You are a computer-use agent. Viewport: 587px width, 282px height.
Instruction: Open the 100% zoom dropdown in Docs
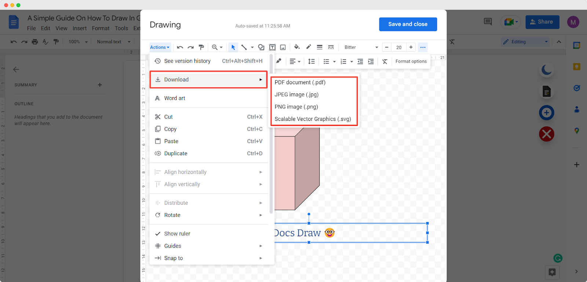[78, 42]
